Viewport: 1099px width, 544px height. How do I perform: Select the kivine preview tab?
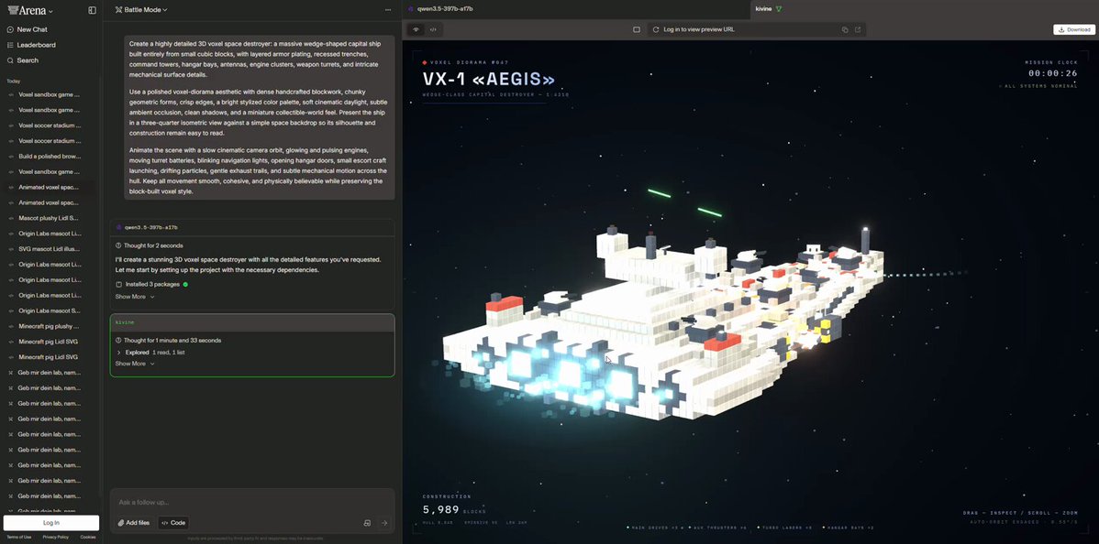tap(768, 9)
